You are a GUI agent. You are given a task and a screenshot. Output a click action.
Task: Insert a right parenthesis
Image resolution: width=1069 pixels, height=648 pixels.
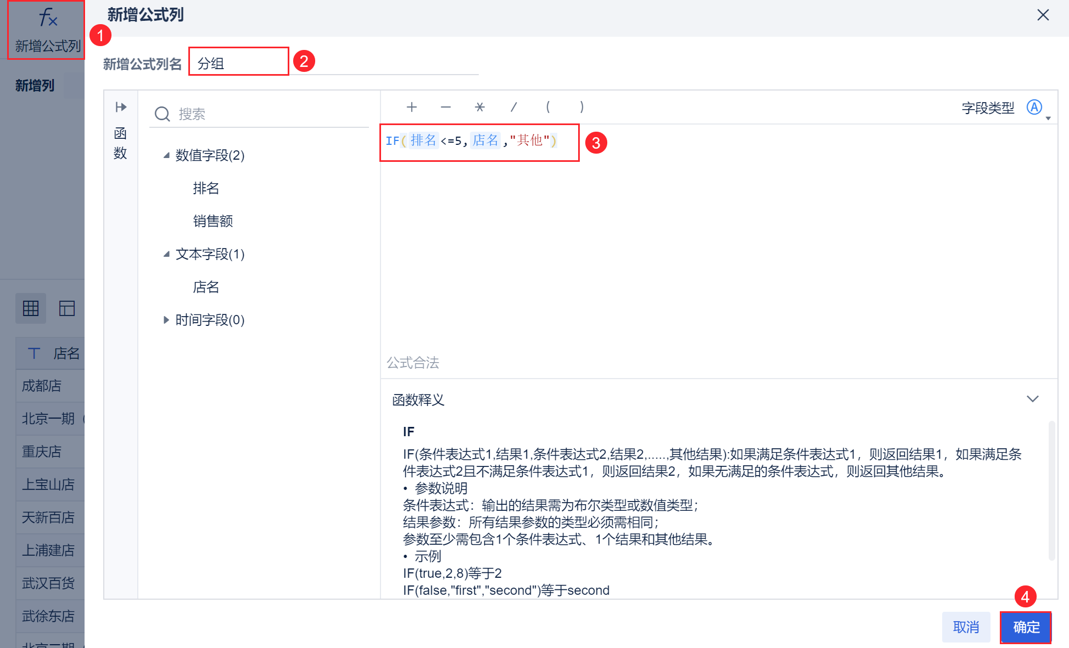[x=581, y=107]
